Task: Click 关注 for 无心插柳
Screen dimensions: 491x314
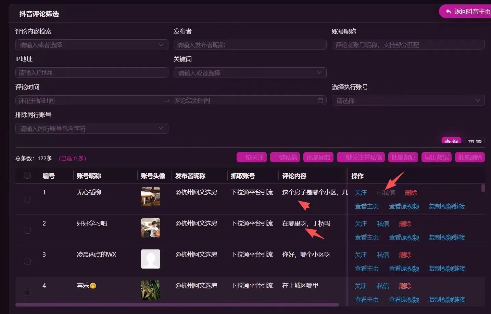Action: (x=361, y=193)
